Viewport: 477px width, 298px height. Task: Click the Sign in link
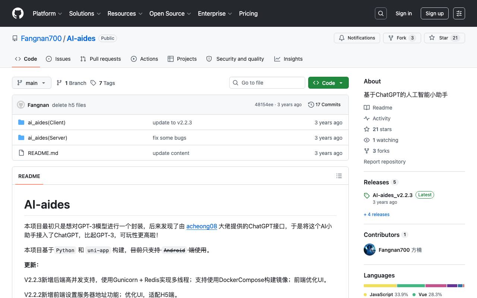click(x=404, y=13)
